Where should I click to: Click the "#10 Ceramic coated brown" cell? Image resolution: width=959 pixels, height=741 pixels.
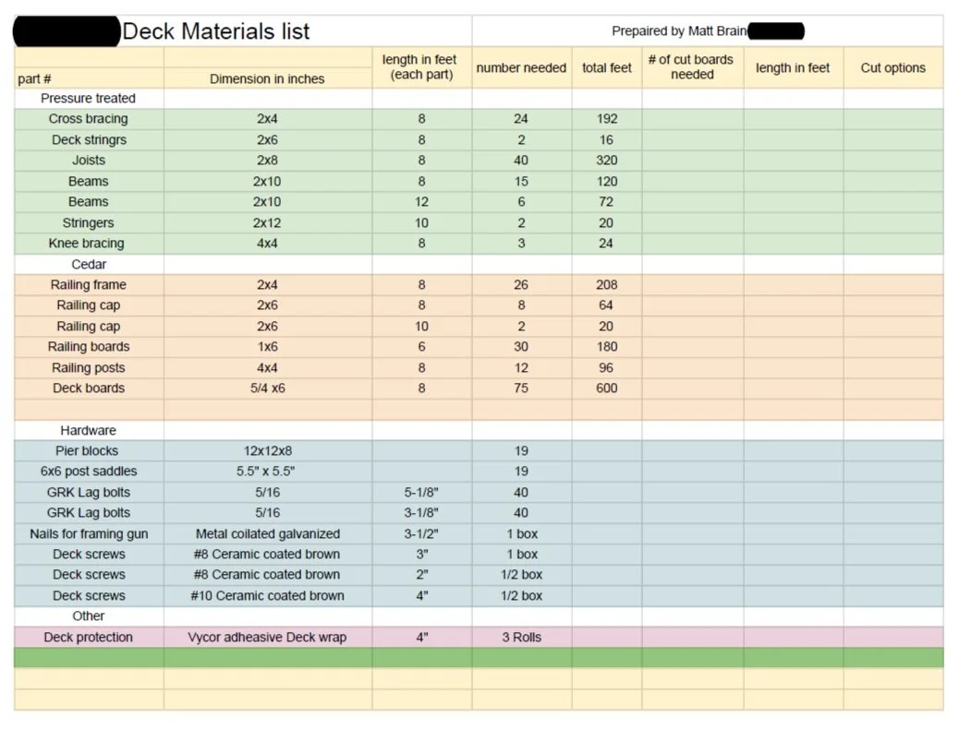[x=267, y=596]
